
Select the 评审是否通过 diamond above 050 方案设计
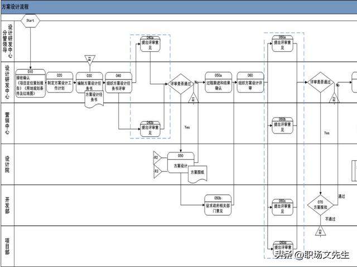point(181,84)
